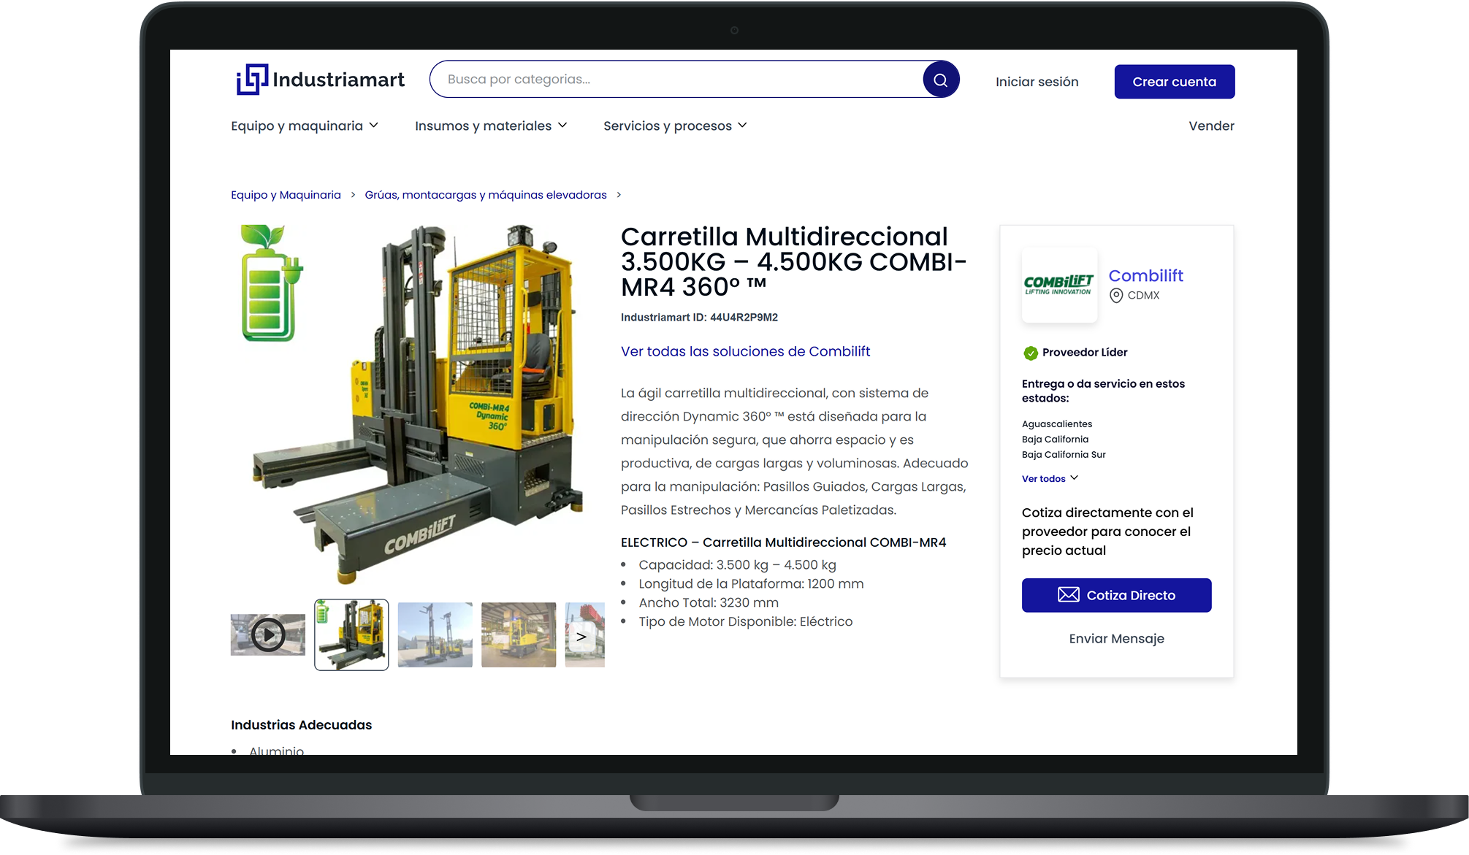Click the next arrow in the thumbnail carousel

pos(582,637)
